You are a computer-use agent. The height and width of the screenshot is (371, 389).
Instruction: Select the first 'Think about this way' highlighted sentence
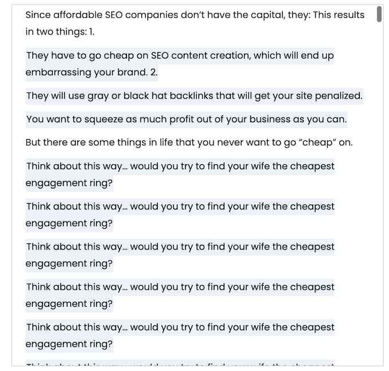pos(180,175)
